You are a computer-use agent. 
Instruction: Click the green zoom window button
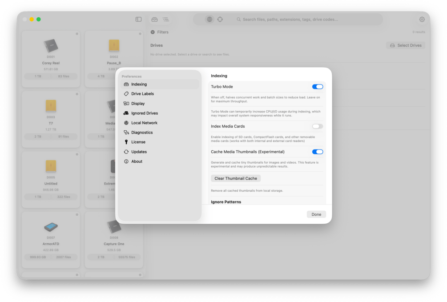pyautogui.click(x=39, y=20)
